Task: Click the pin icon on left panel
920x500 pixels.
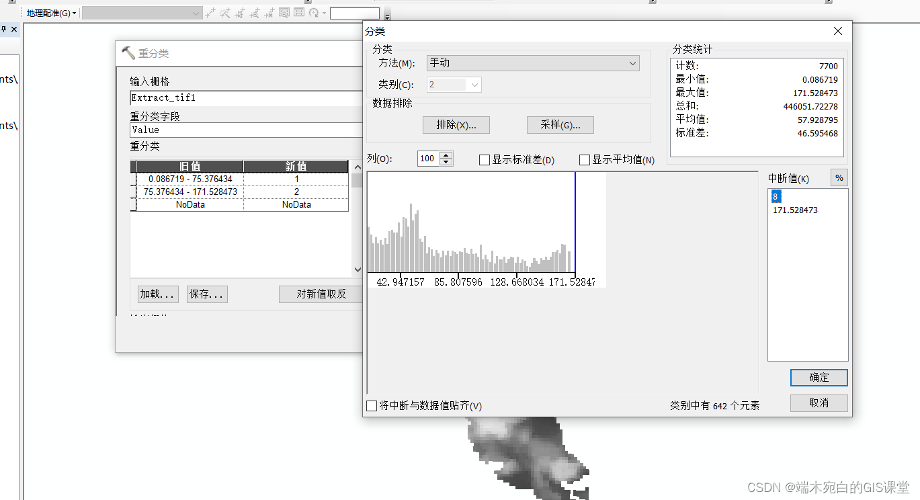Action: point(3,30)
